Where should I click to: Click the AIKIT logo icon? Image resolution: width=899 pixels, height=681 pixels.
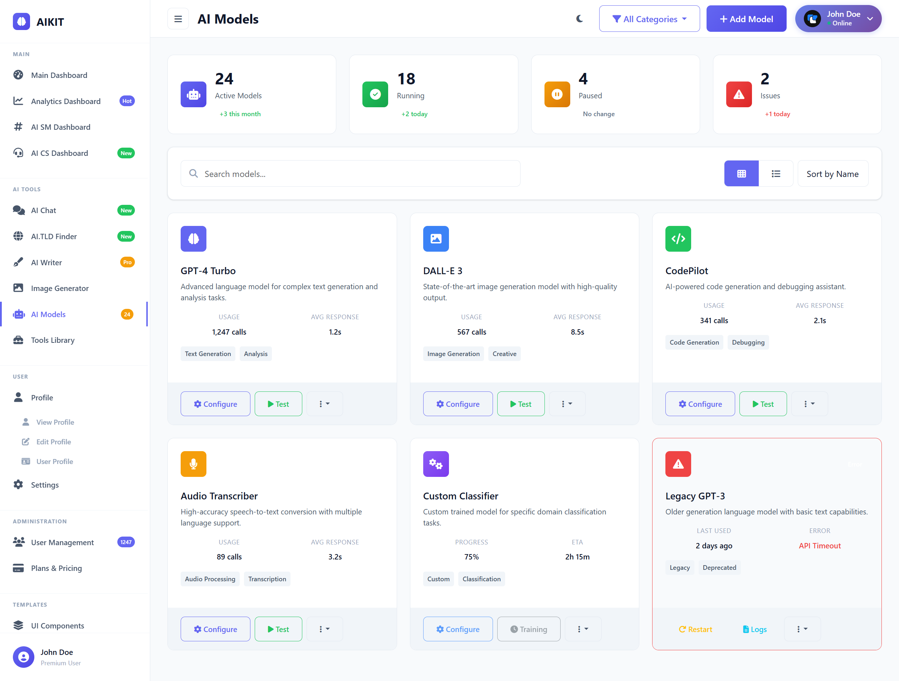coord(21,21)
